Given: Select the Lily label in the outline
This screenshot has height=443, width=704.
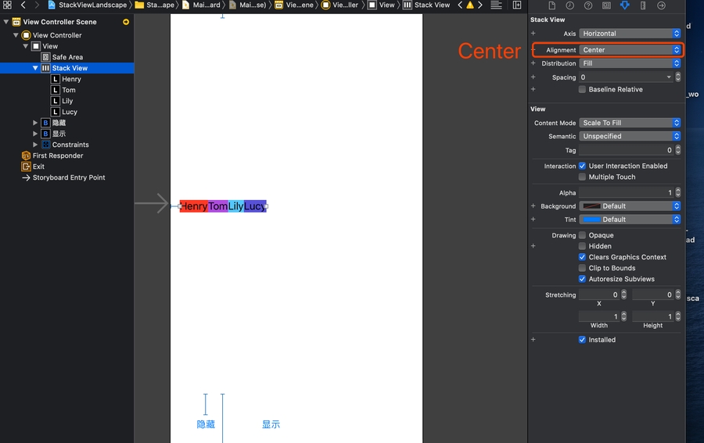Looking at the screenshot, I should pos(67,101).
